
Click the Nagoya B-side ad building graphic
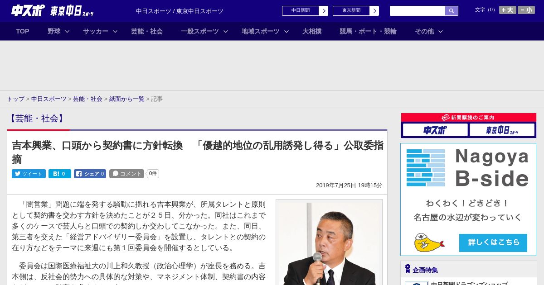(426, 168)
